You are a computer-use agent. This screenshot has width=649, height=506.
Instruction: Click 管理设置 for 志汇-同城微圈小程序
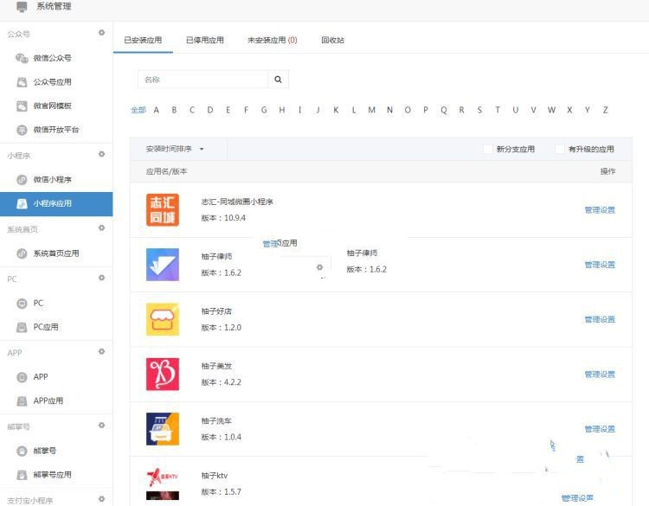pyautogui.click(x=600, y=210)
